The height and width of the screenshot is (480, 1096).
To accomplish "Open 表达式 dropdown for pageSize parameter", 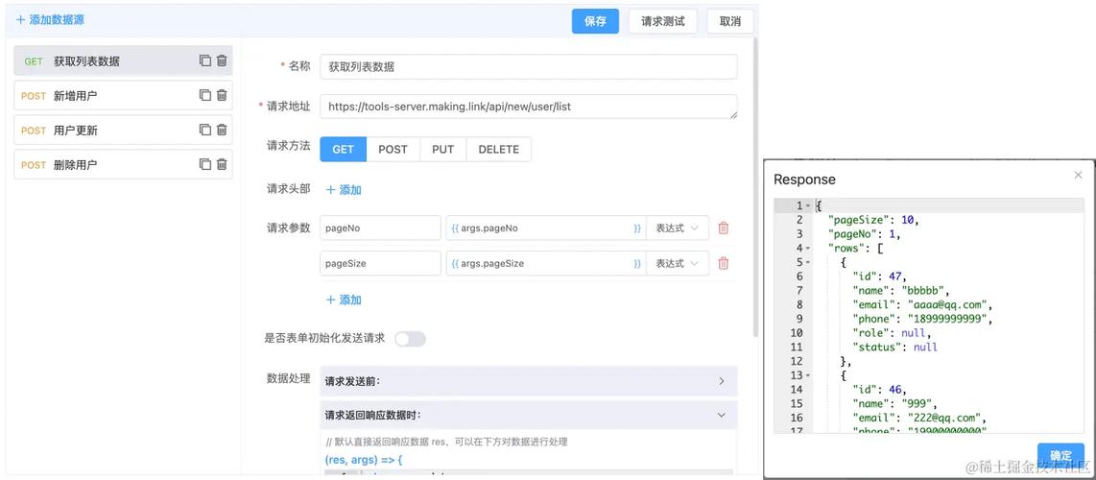I will click(x=677, y=263).
